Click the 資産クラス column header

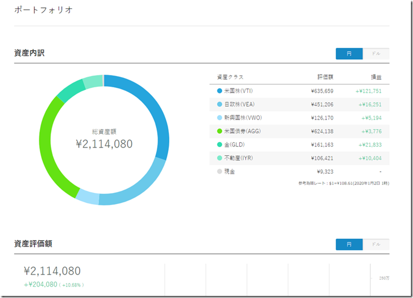[x=230, y=77]
